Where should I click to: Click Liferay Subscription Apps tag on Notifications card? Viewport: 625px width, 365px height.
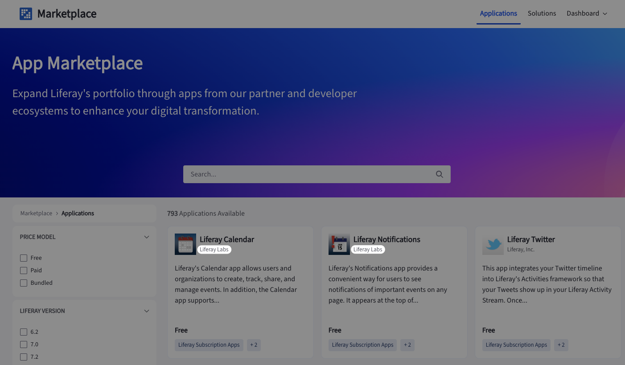click(x=363, y=345)
